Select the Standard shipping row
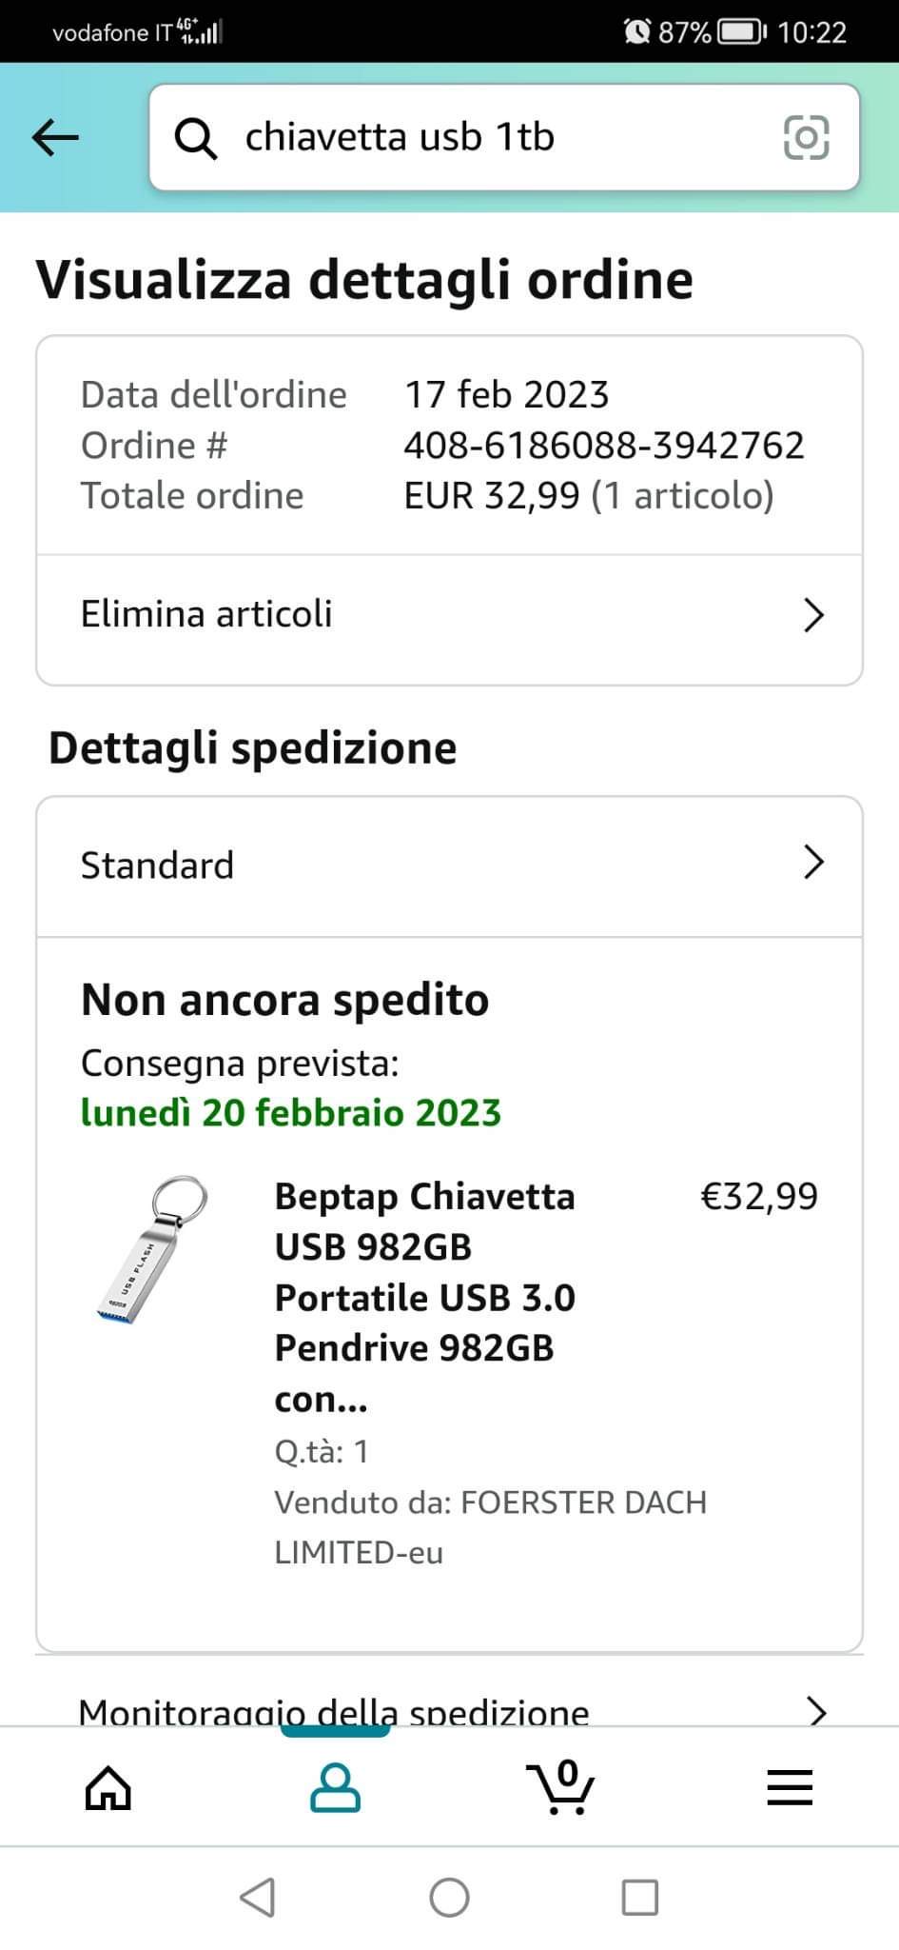Viewport: 899px width, 1950px height. click(157, 866)
